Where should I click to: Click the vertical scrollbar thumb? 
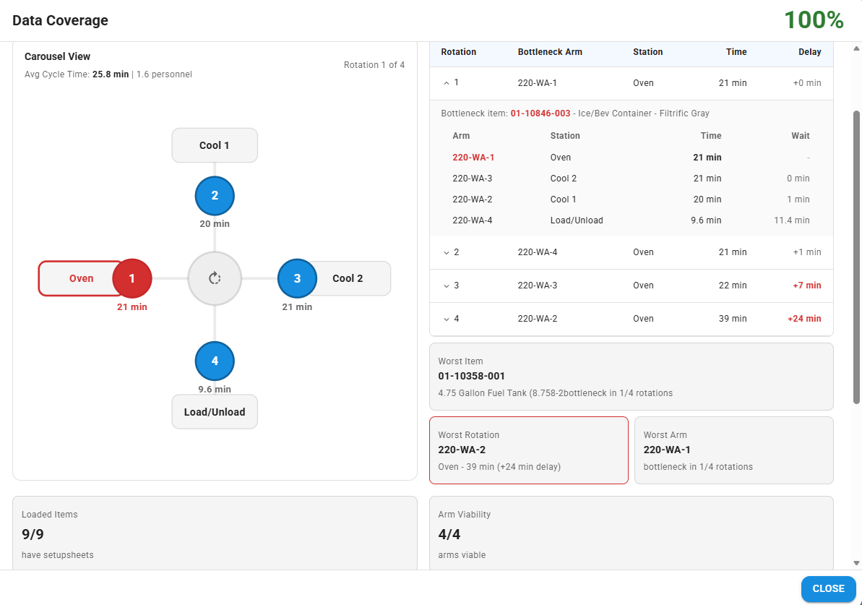click(x=856, y=257)
